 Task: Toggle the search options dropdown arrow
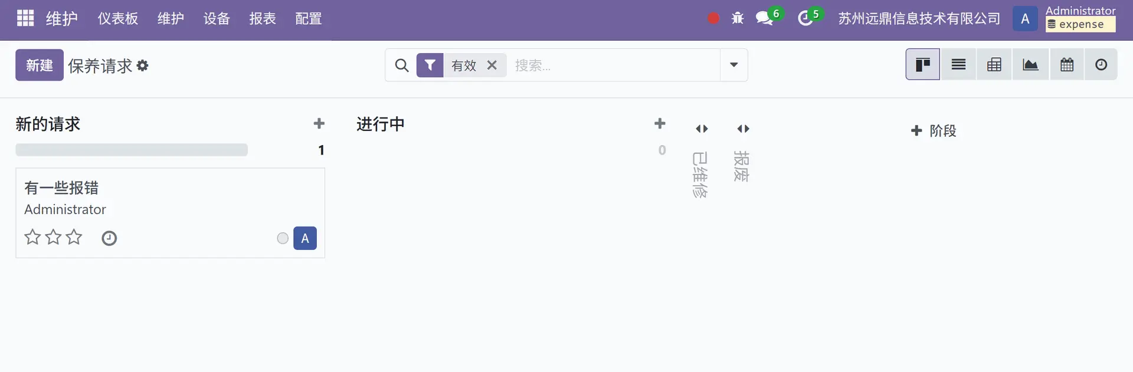pos(733,65)
